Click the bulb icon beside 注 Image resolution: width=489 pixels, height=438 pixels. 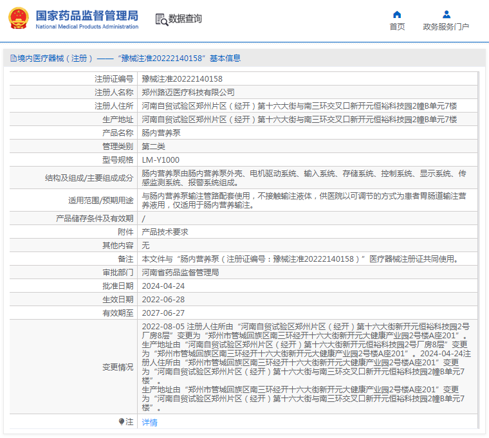pos(122,421)
